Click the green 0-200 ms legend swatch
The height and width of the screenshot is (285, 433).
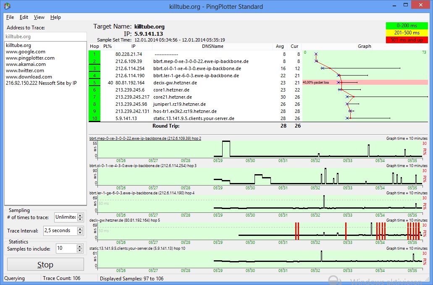tap(407, 26)
